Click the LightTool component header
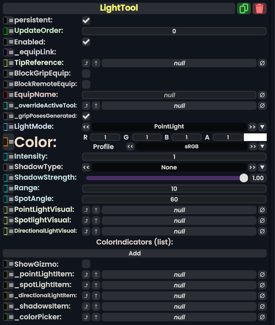The height and width of the screenshot is (325, 275). point(119,8)
